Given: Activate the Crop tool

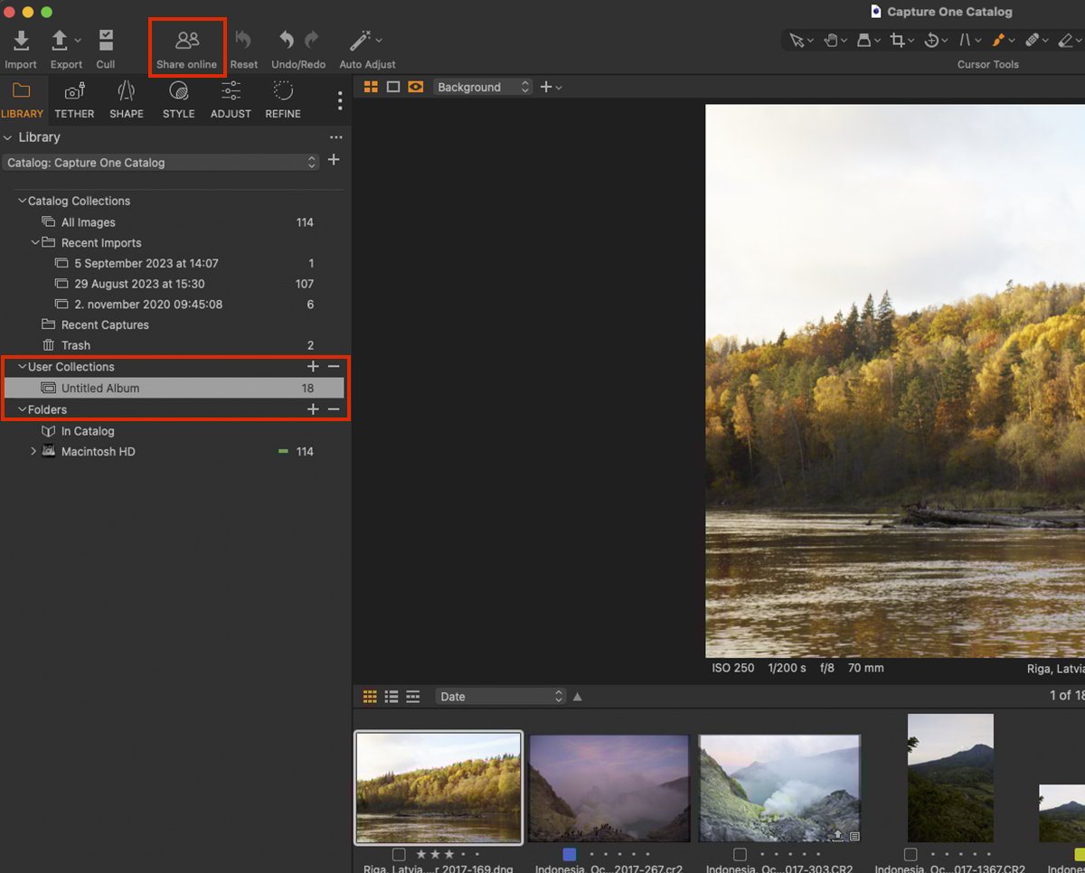Looking at the screenshot, I should pos(899,41).
